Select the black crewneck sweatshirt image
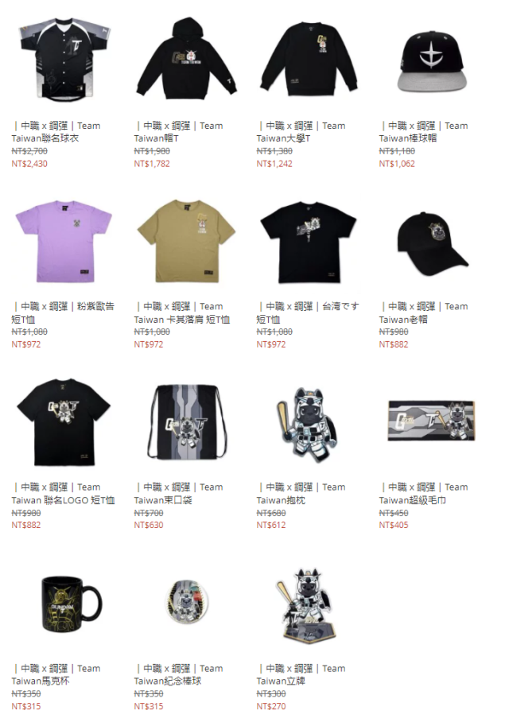Screen dimensions: 509x722 point(309,59)
